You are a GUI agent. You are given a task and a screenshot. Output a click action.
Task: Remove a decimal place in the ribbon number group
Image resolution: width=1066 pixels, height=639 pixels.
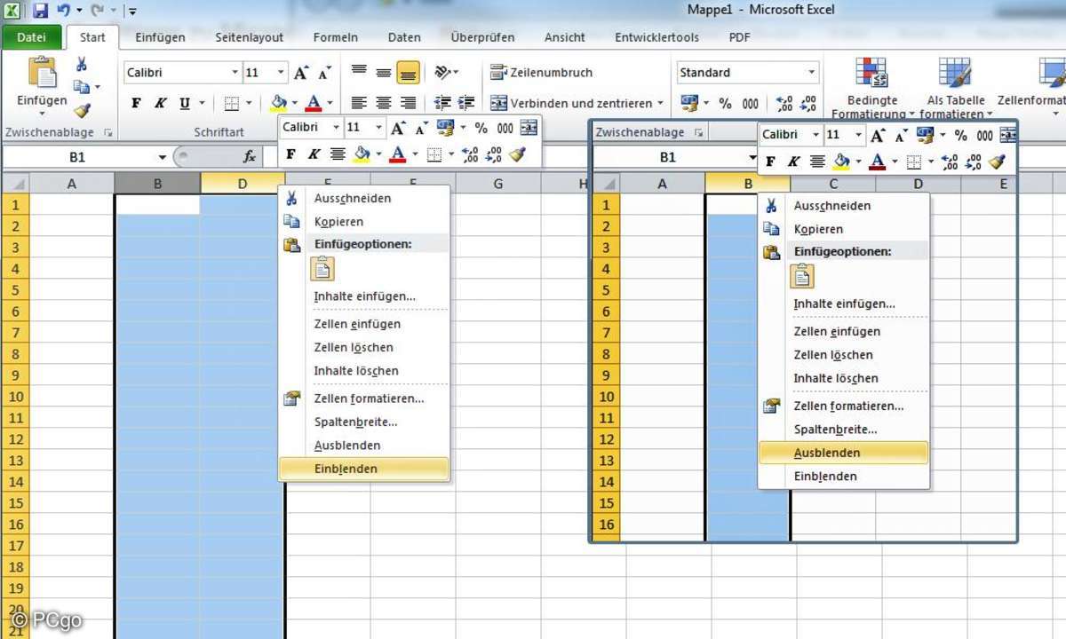click(x=808, y=103)
